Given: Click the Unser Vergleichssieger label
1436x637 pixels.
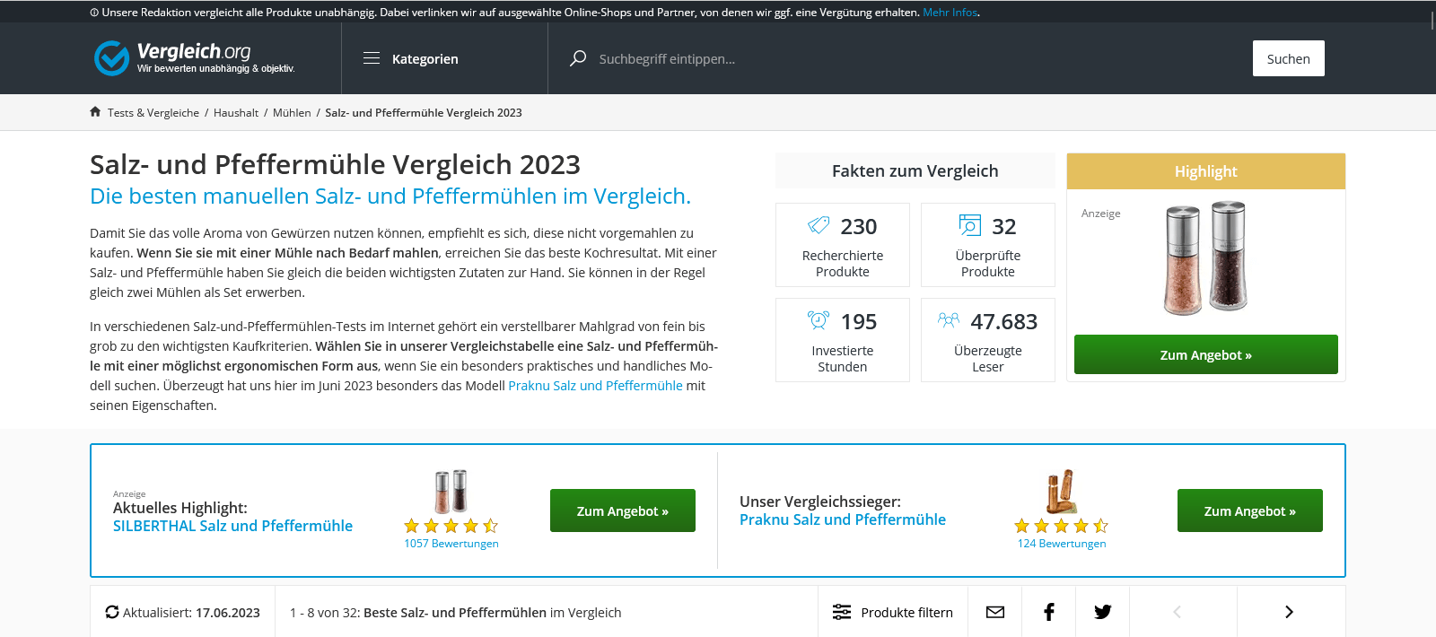Looking at the screenshot, I should click(x=820, y=502).
